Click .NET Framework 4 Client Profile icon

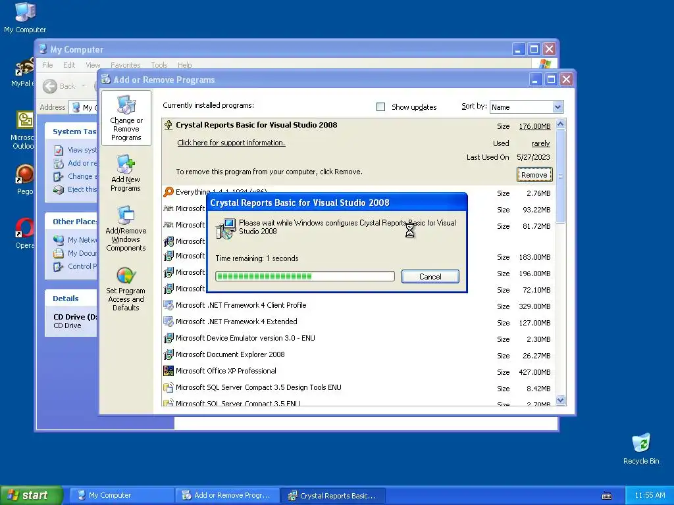pyautogui.click(x=168, y=305)
